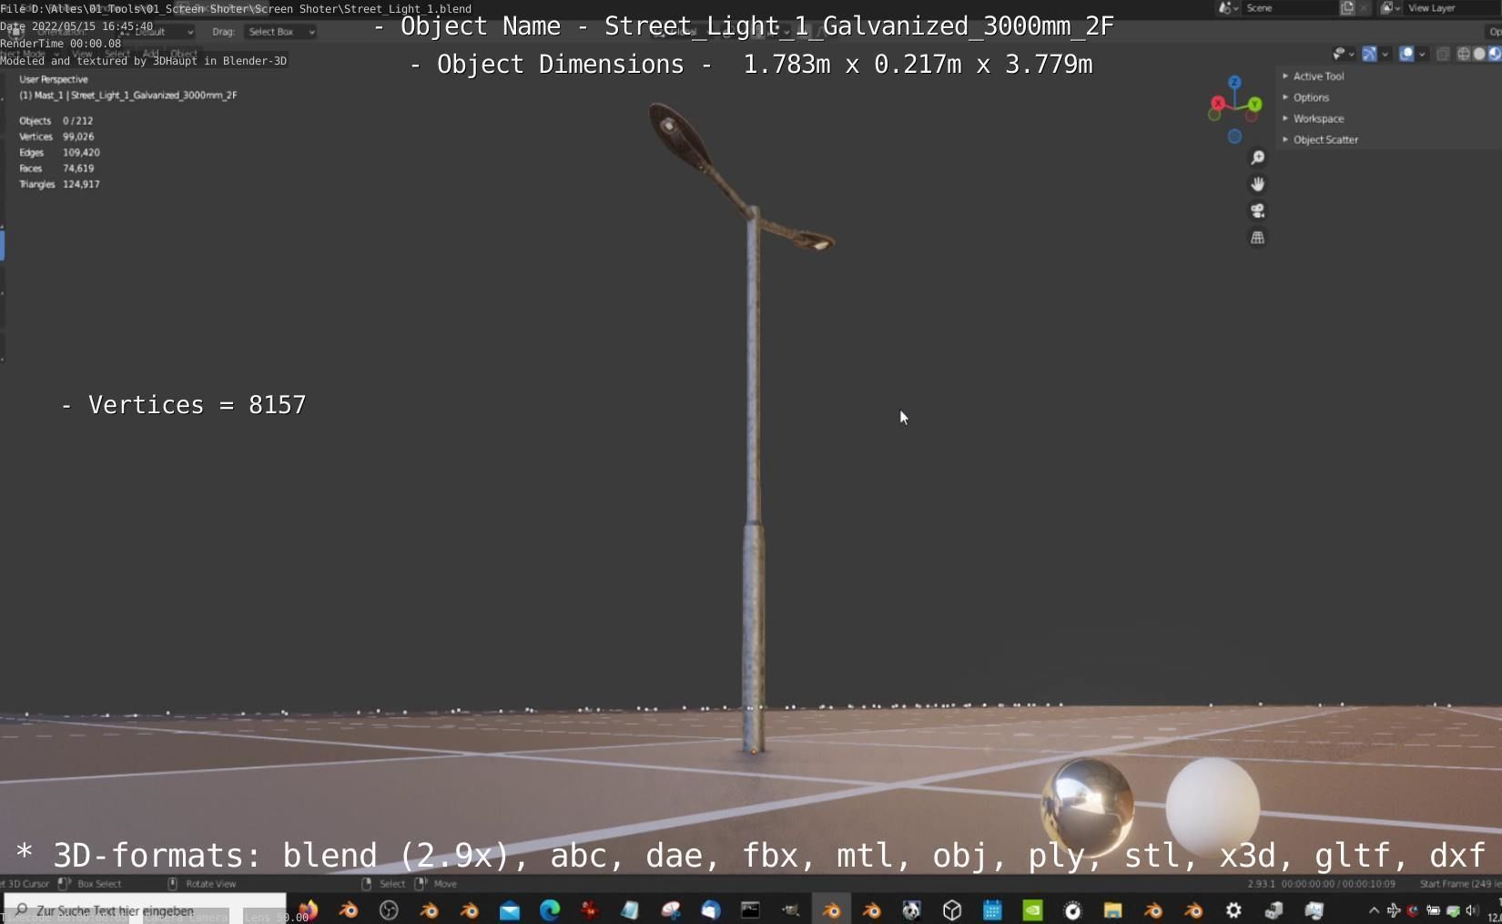Viewport: 1502px width, 924px height.
Task: Click the Mast_1 Street_Light object name text
Action: point(128,96)
